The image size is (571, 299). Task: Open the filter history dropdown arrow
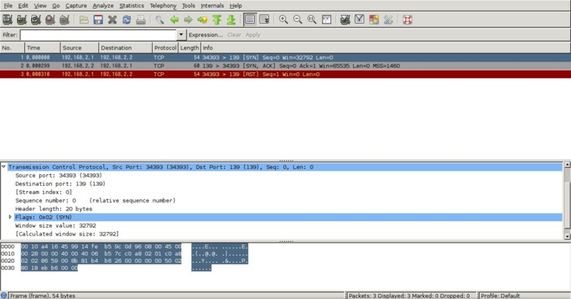pos(181,34)
